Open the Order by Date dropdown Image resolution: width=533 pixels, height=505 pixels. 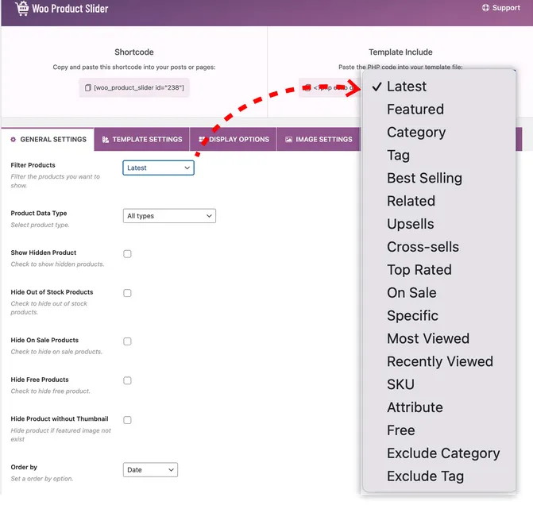[150, 469]
